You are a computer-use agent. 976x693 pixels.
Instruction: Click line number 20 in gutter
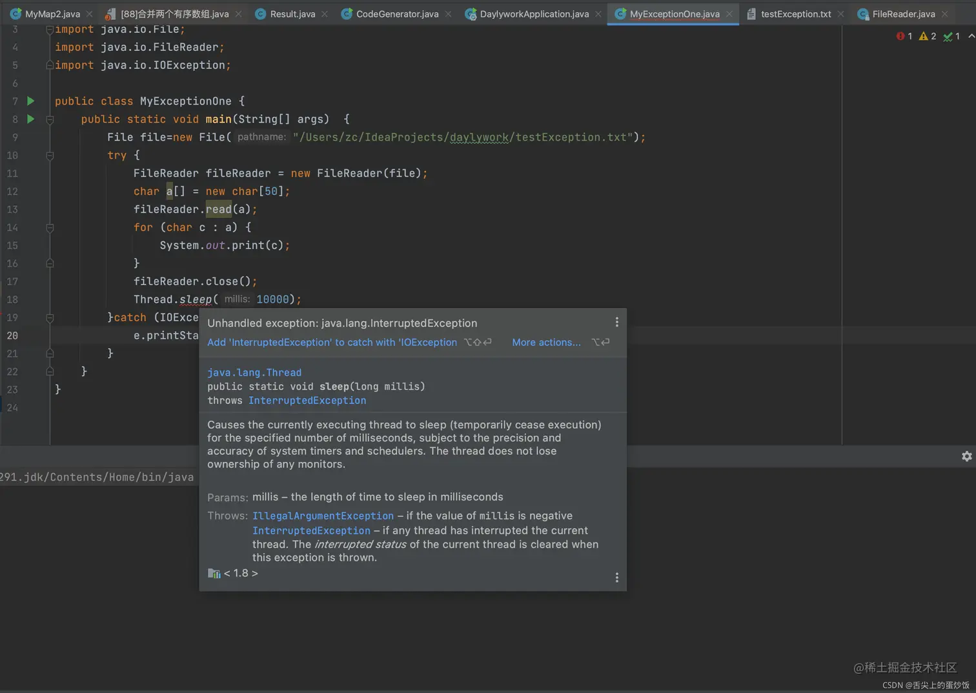[12, 336]
